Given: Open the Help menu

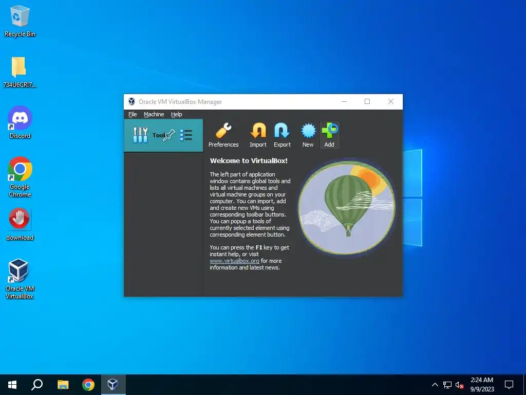Looking at the screenshot, I should [x=177, y=114].
